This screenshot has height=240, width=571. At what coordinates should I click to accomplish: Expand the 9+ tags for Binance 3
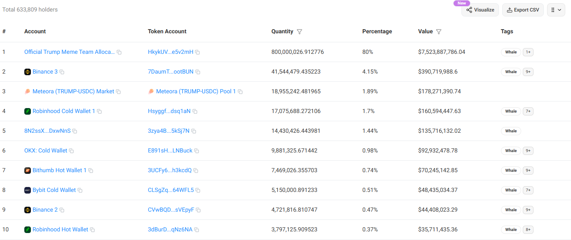528,72
